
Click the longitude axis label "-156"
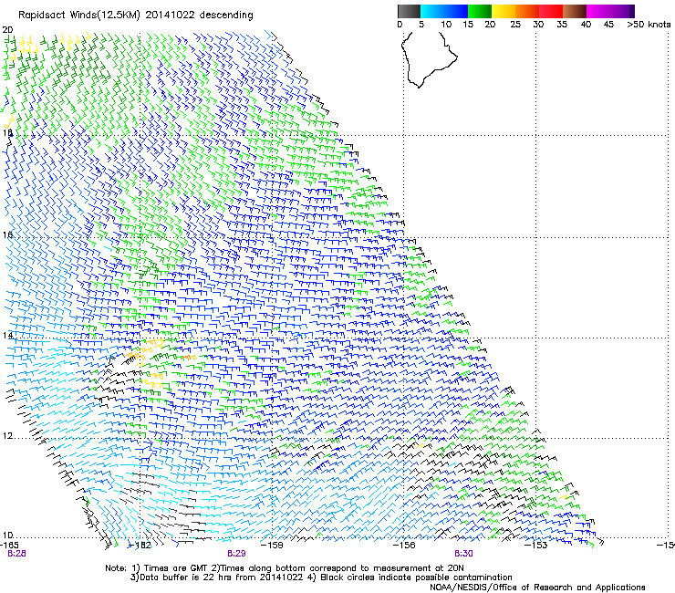point(404,545)
